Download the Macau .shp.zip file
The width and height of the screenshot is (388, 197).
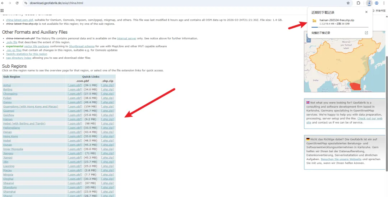107,170
